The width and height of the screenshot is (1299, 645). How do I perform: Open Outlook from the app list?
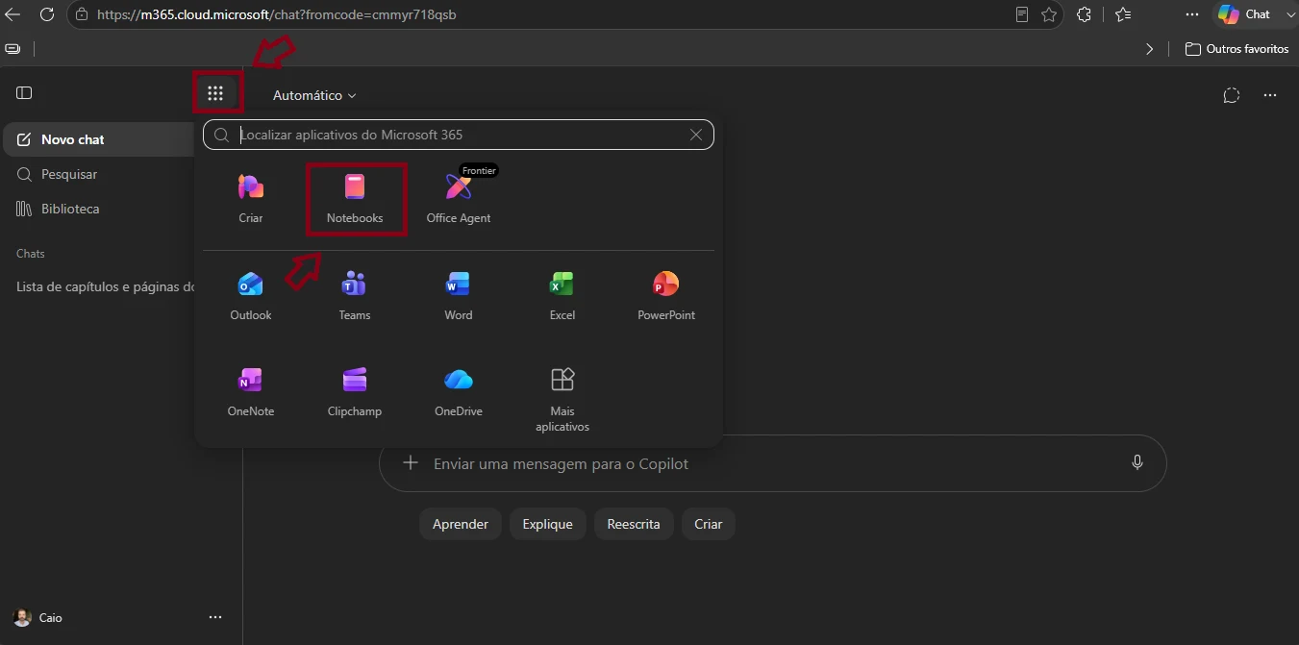[251, 296]
